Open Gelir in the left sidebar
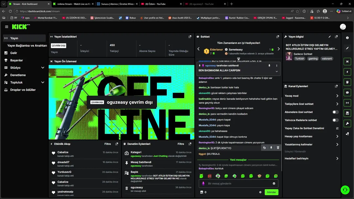This screenshot has height=199, width=354. [x=24, y=53]
